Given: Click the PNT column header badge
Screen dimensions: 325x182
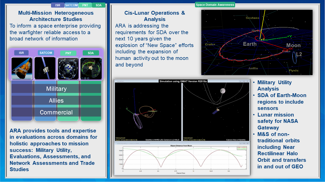Looking at the screenshot, I should pos(68,53).
